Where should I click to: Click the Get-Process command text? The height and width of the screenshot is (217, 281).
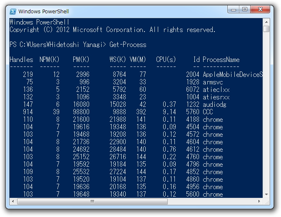pyautogui.click(x=128, y=44)
